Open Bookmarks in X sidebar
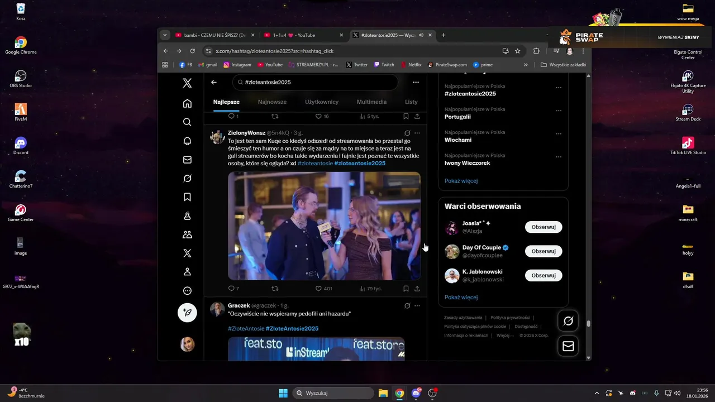The width and height of the screenshot is (715, 402). pos(187,197)
